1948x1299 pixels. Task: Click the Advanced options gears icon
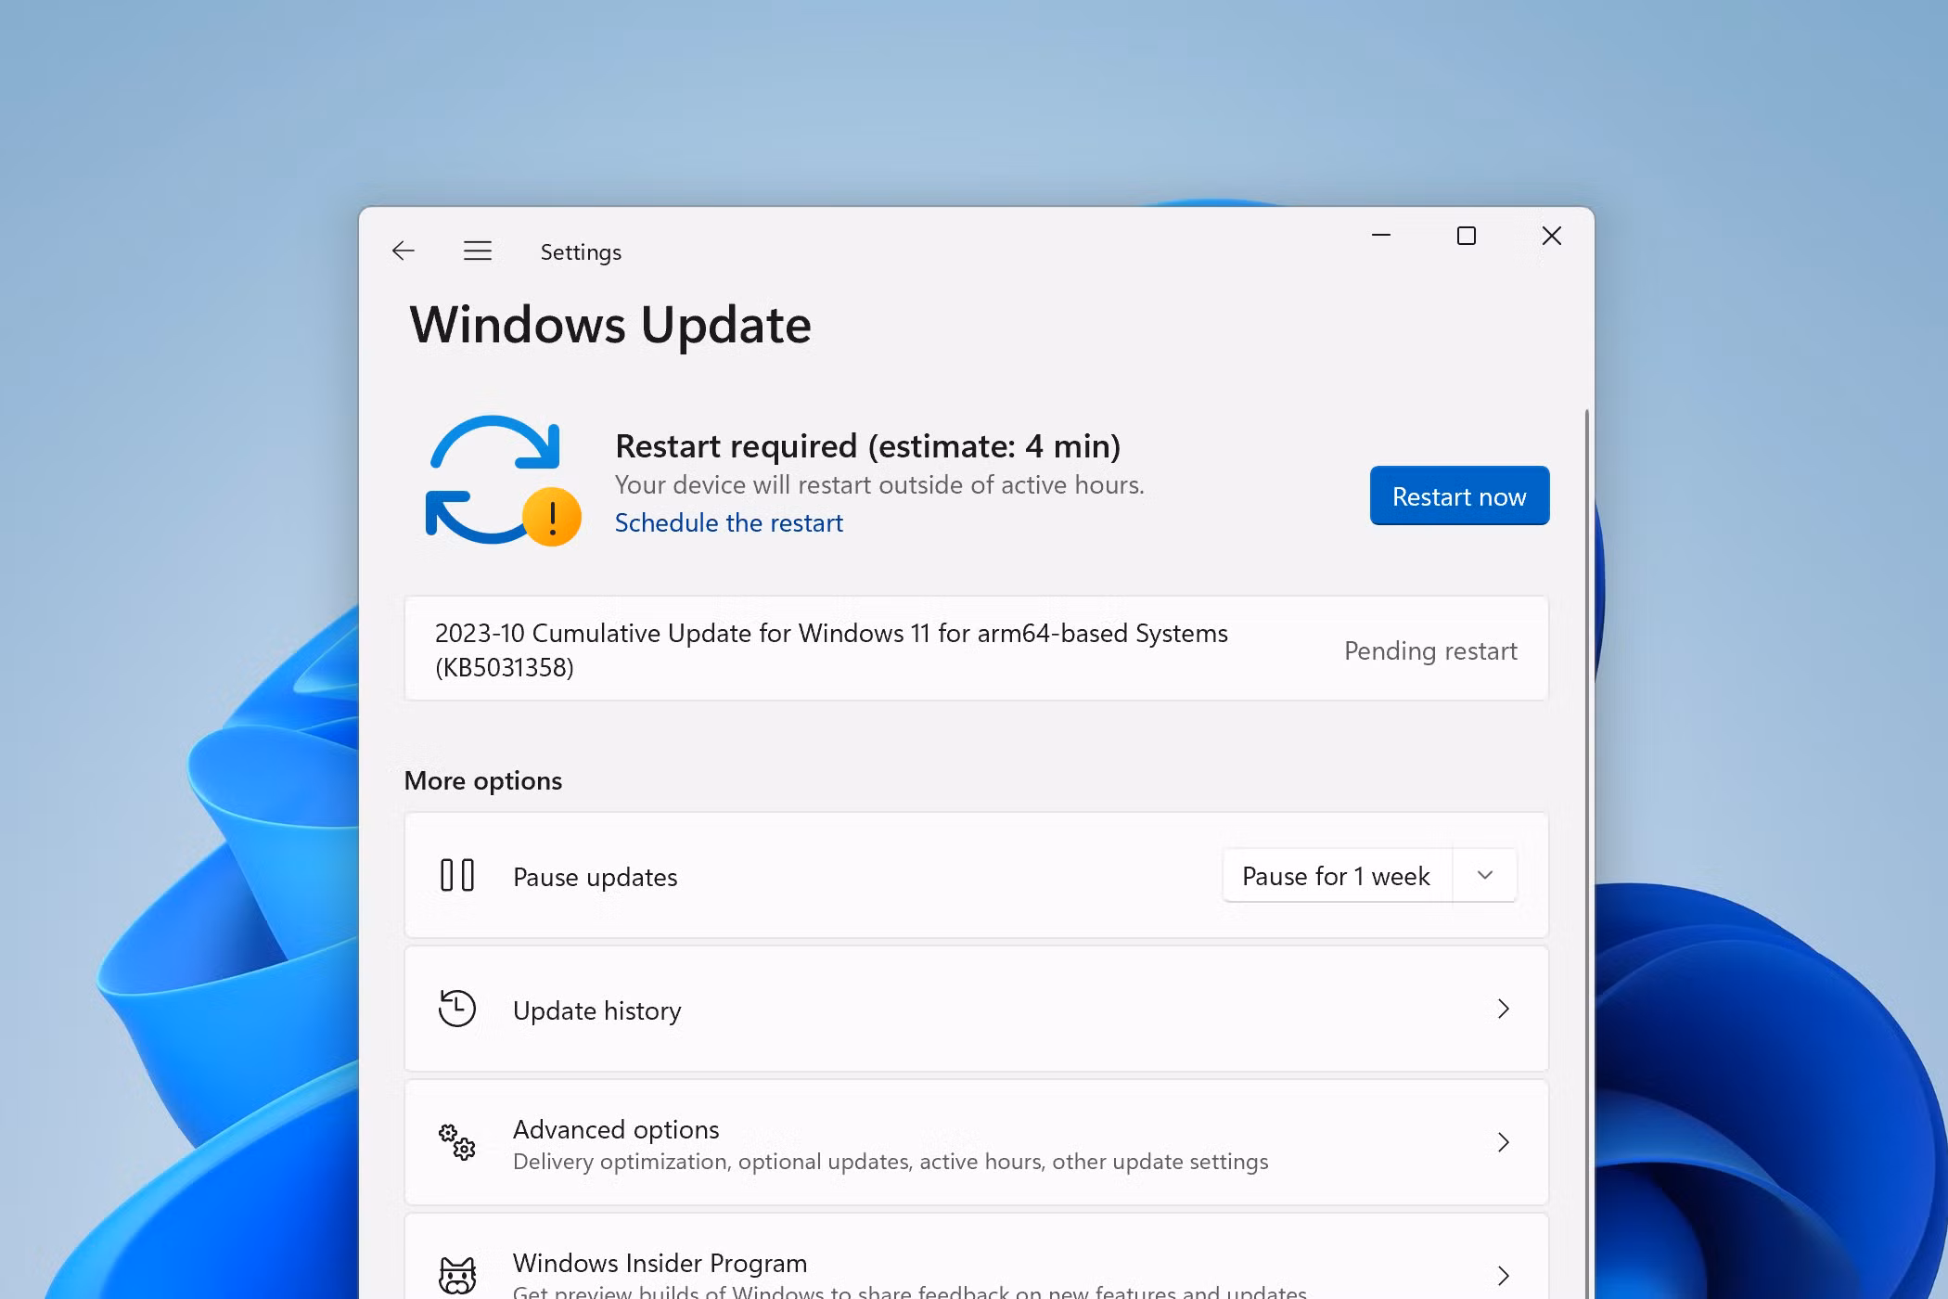point(457,1142)
